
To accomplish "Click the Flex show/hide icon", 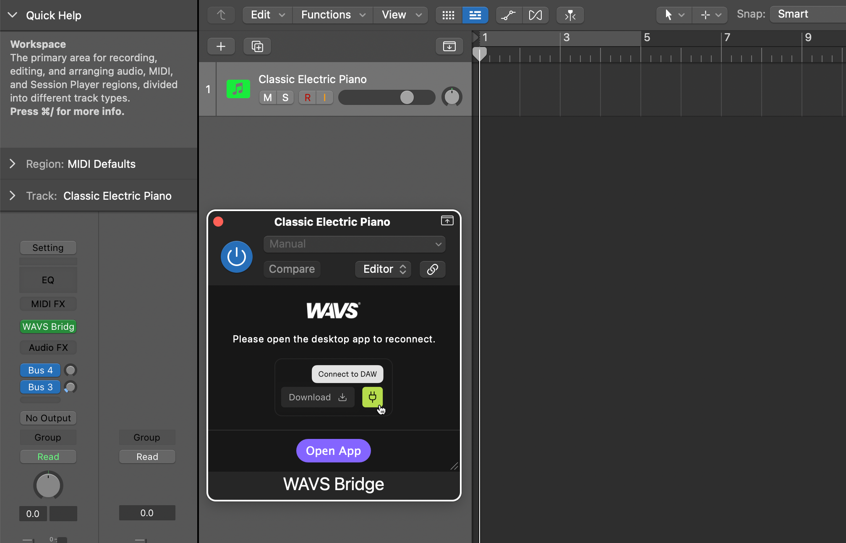I will pos(535,15).
